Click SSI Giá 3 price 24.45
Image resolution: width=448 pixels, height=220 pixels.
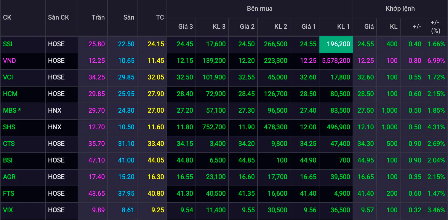(x=185, y=44)
